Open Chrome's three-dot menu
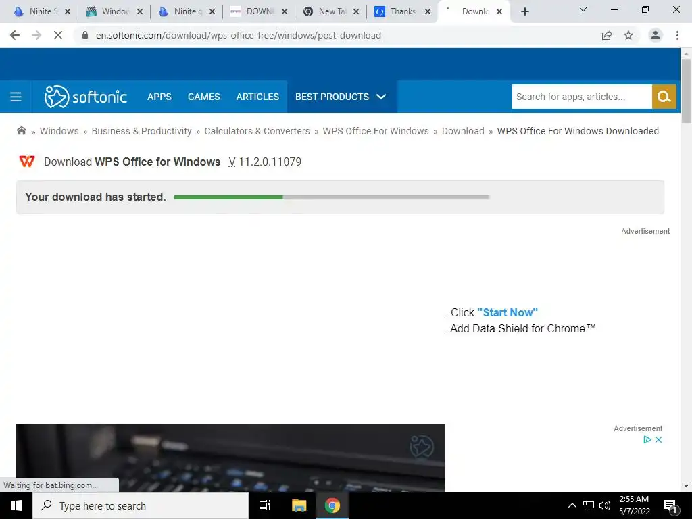Viewport: 692px width, 519px height. (x=677, y=35)
